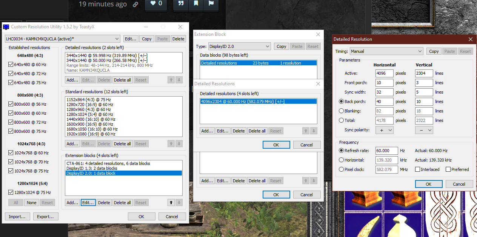477x237 pixels.
Task: Click the CRU icon in the title bar
Action: [6, 26]
